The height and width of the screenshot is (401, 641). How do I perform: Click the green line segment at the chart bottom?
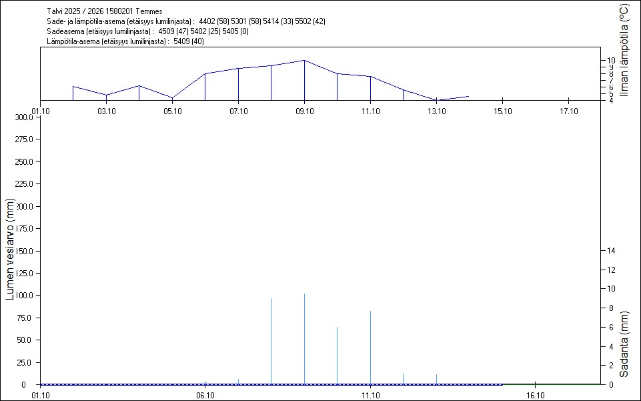(552, 384)
